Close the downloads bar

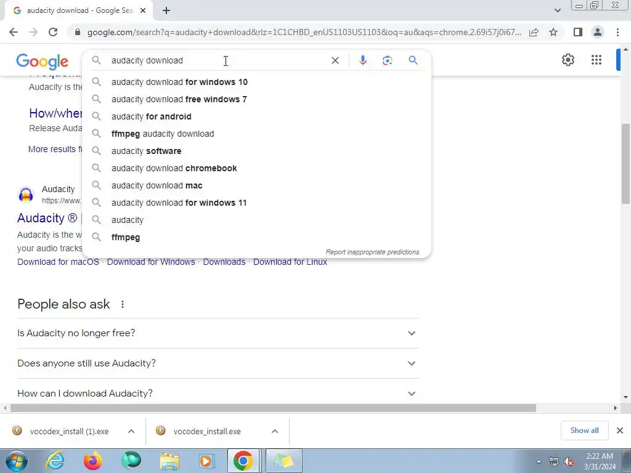[x=620, y=431]
